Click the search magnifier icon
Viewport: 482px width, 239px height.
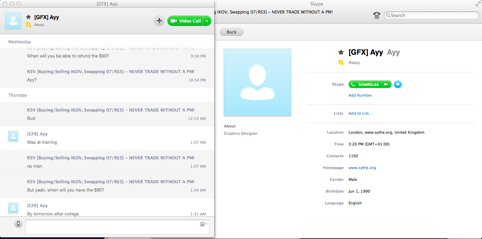pyautogui.click(x=388, y=15)
